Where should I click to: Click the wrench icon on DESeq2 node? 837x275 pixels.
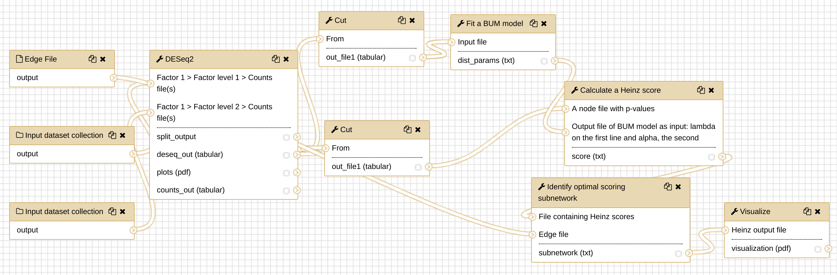point(159,59)
